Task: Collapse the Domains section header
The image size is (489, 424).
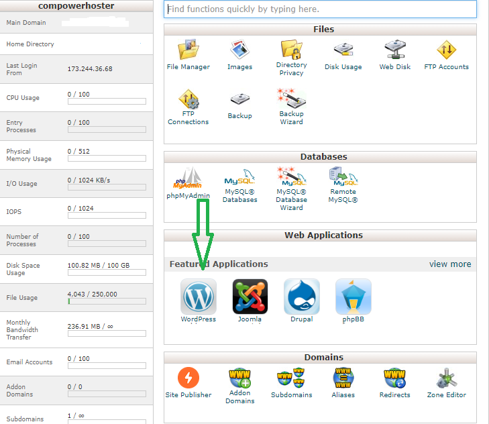Action: tap(320, 358)
